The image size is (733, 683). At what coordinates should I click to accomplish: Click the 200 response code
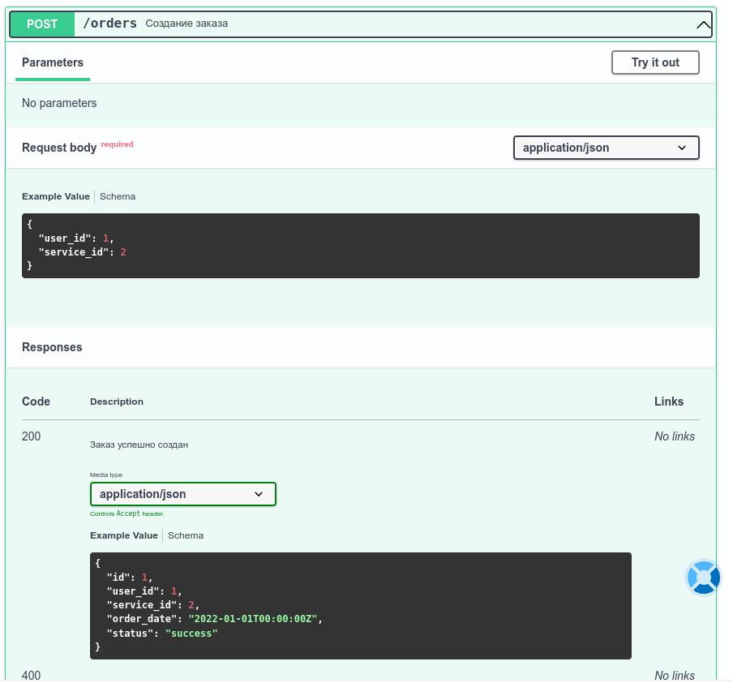point(31,436)
